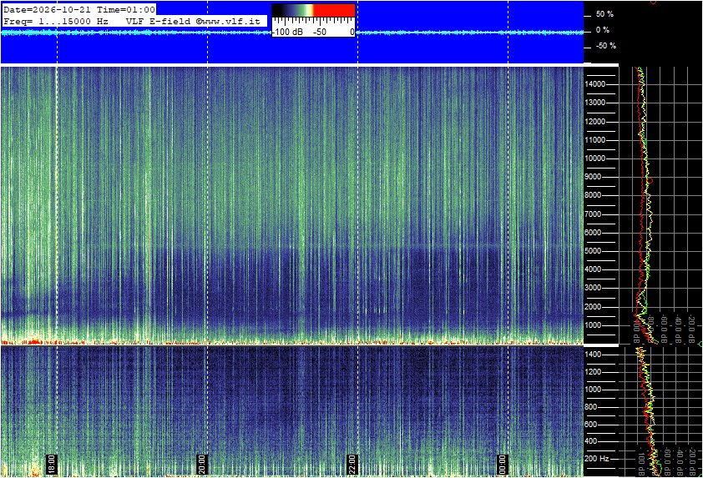This screenshot has width=703, height=478.
Task: Click the 'Freq= 1...15000 Hz' label
Action: [56, 21]
